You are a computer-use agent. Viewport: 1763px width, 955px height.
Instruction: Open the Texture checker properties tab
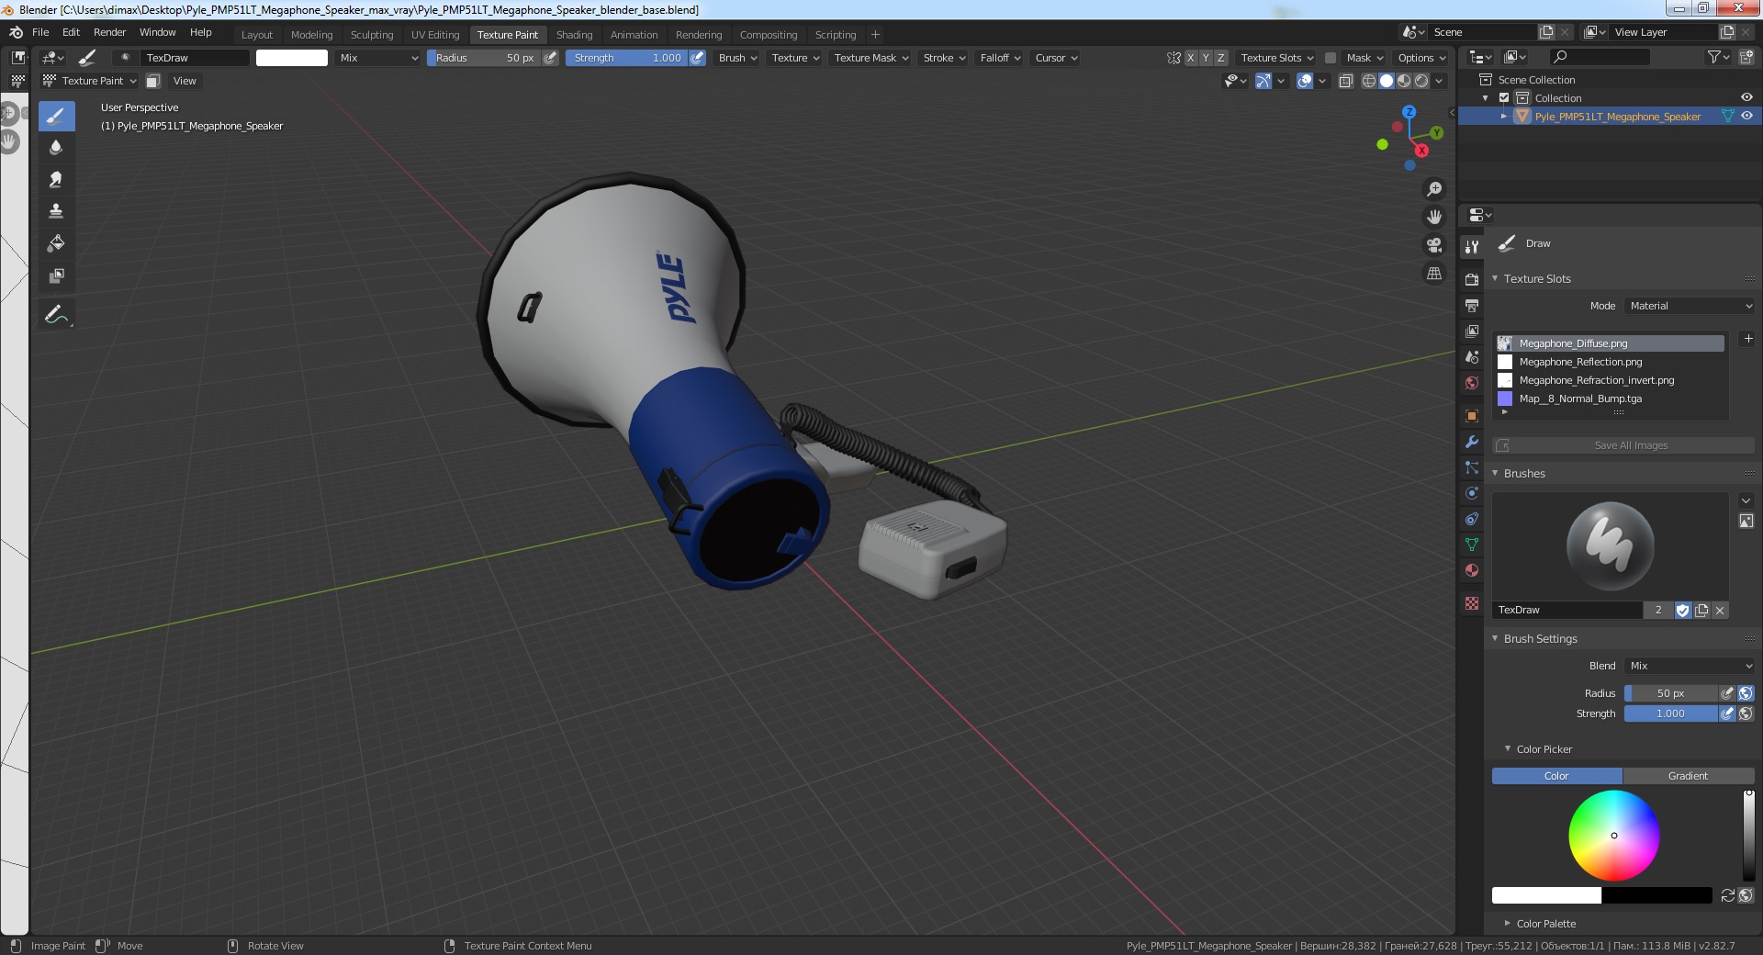[x=1472, y=603]
